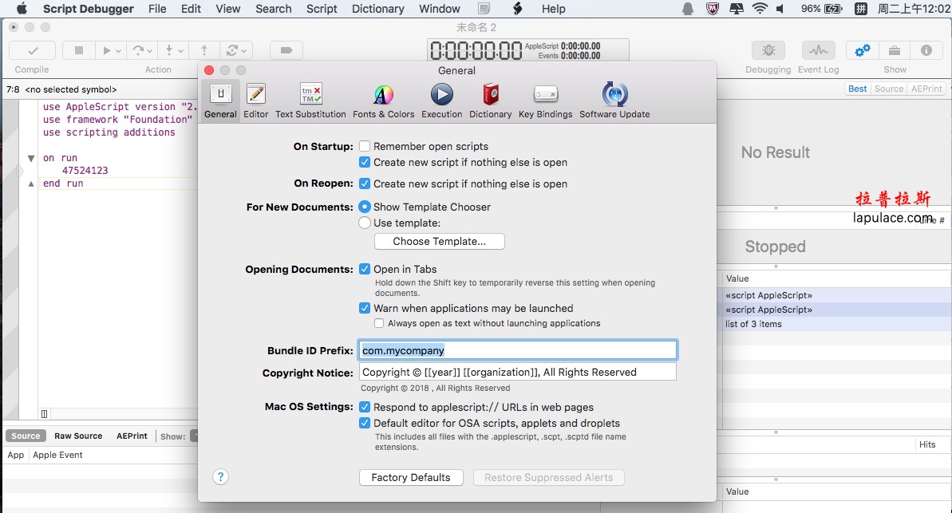Select Use template radio button
The height and width of the screenshot is (513, 952).
[x=365, y=223]
